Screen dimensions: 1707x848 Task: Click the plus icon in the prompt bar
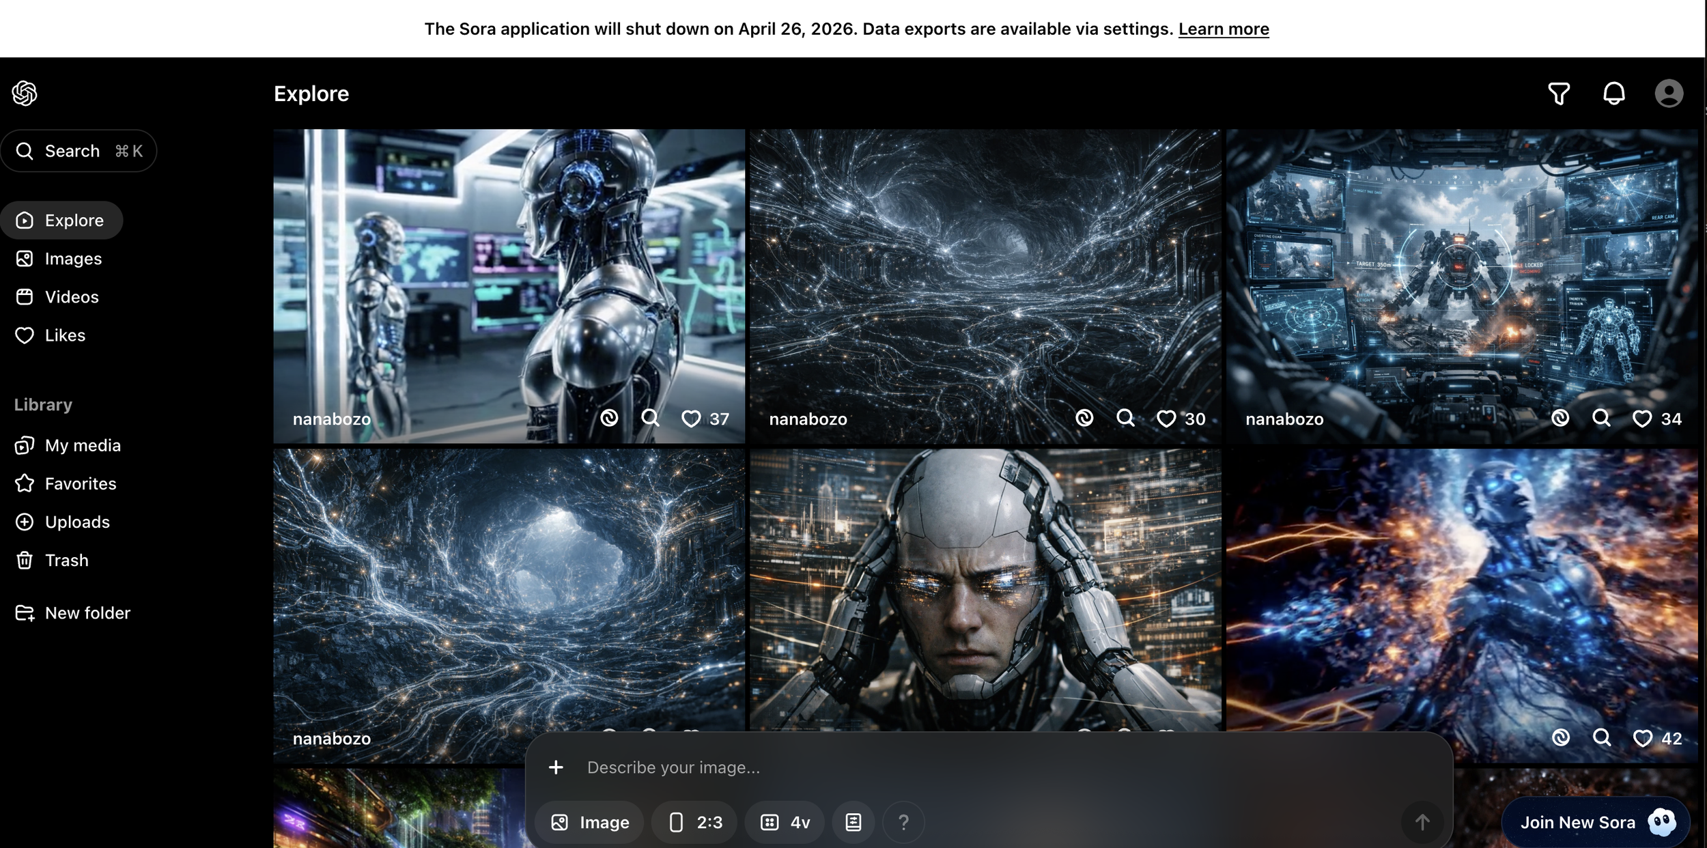pyautogui.click(x=557, y=767)
